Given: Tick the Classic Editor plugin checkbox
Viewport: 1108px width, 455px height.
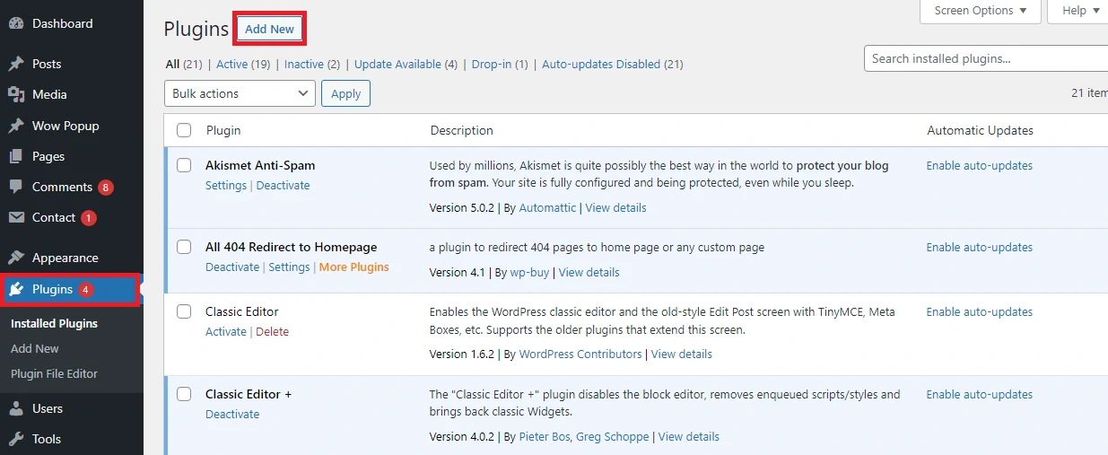Looking at the screenshot, I should coord(184,311).
